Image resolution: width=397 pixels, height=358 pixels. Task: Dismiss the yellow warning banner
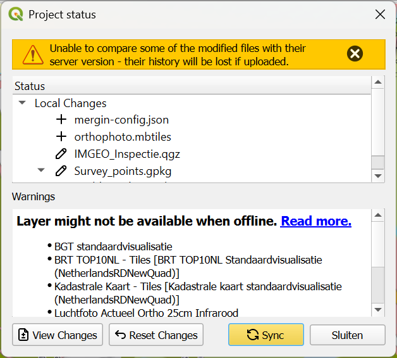tap(355, 54)
